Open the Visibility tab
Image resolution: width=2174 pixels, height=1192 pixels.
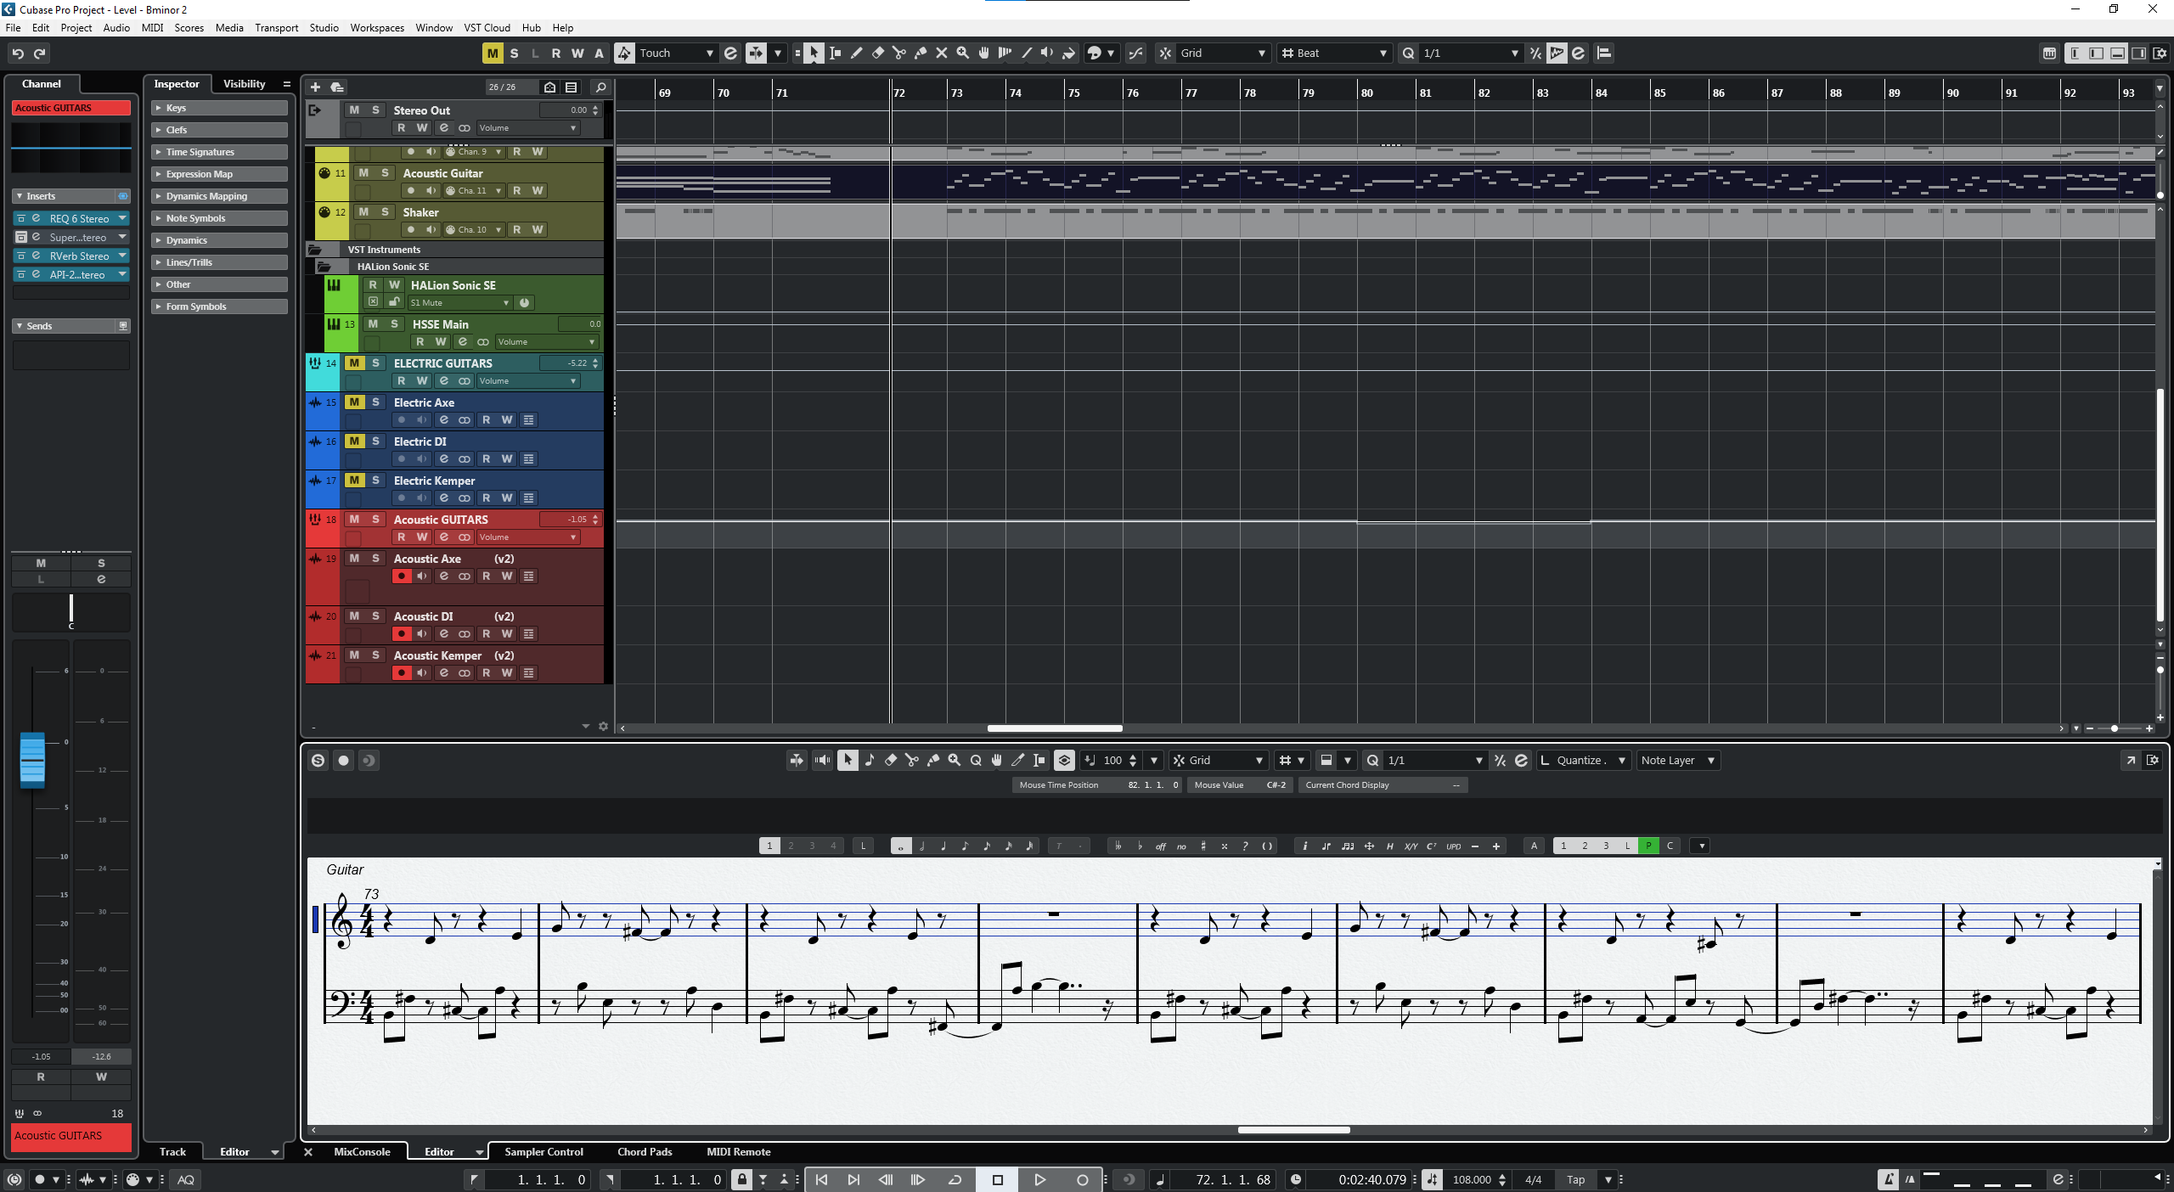pyautogui.click(x=244, y=83)
